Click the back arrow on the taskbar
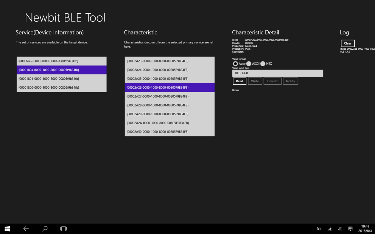Viewport: 375px width, 234px height. click(x=26, y=229)
